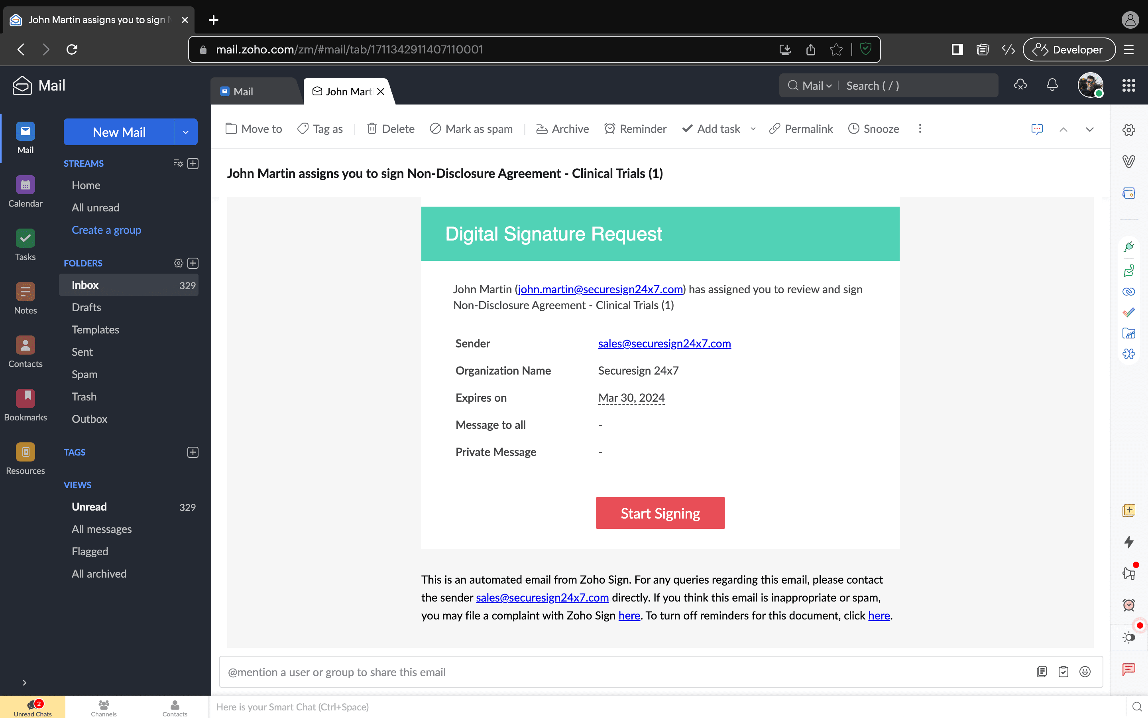Open settings gear in right panel
The width and height of the screenshot is (1148, 718).
click(1128, 130)
